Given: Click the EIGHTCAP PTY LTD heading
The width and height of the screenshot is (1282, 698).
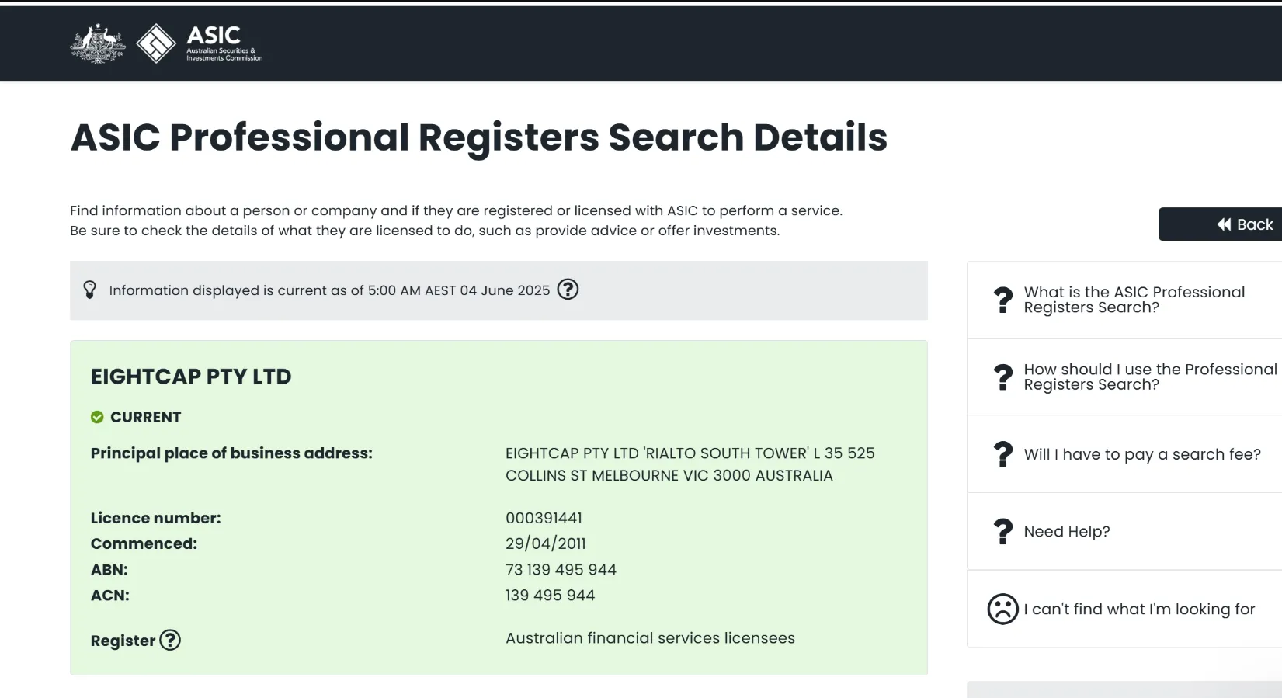Looking at the screenshot, I should (x=191, y=377).
